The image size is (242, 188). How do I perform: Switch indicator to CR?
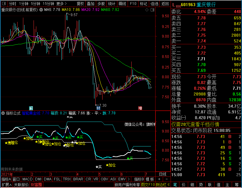pyautogui.click(x=88, y=179)
